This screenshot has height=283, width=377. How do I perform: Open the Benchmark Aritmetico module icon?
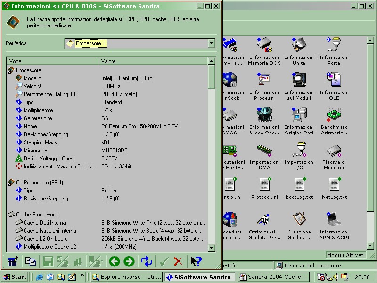(334, 120)
